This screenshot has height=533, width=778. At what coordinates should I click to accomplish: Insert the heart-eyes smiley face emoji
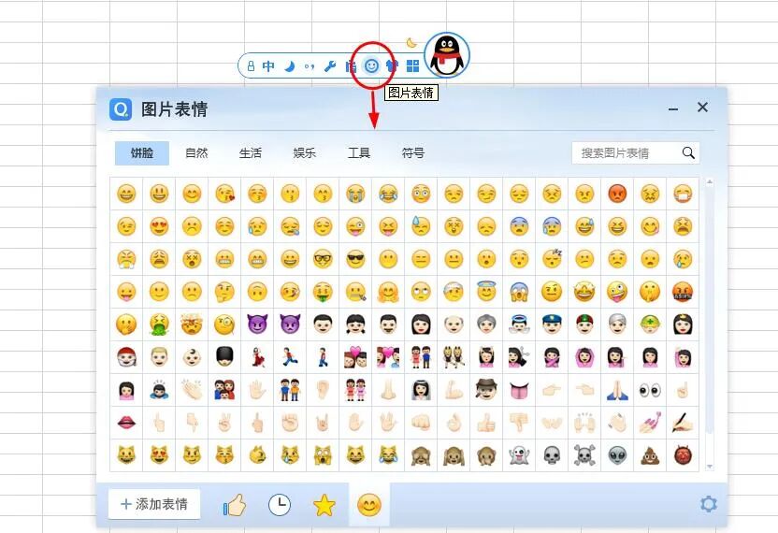(159, 226)
